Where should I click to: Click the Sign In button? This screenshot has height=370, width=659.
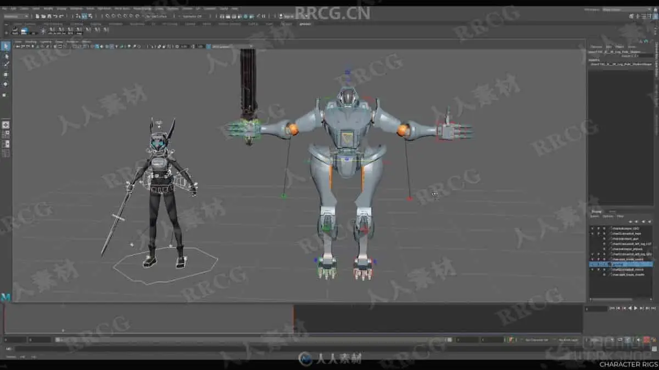click(288, 16)
